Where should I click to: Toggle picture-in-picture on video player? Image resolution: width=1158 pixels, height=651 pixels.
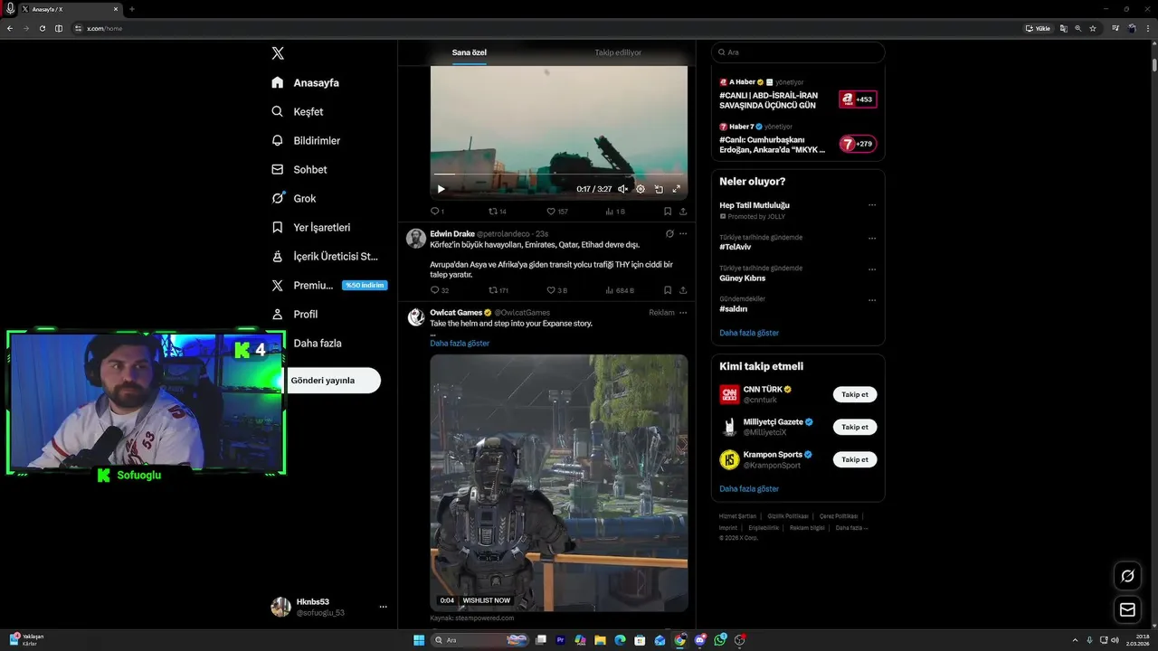659,189
